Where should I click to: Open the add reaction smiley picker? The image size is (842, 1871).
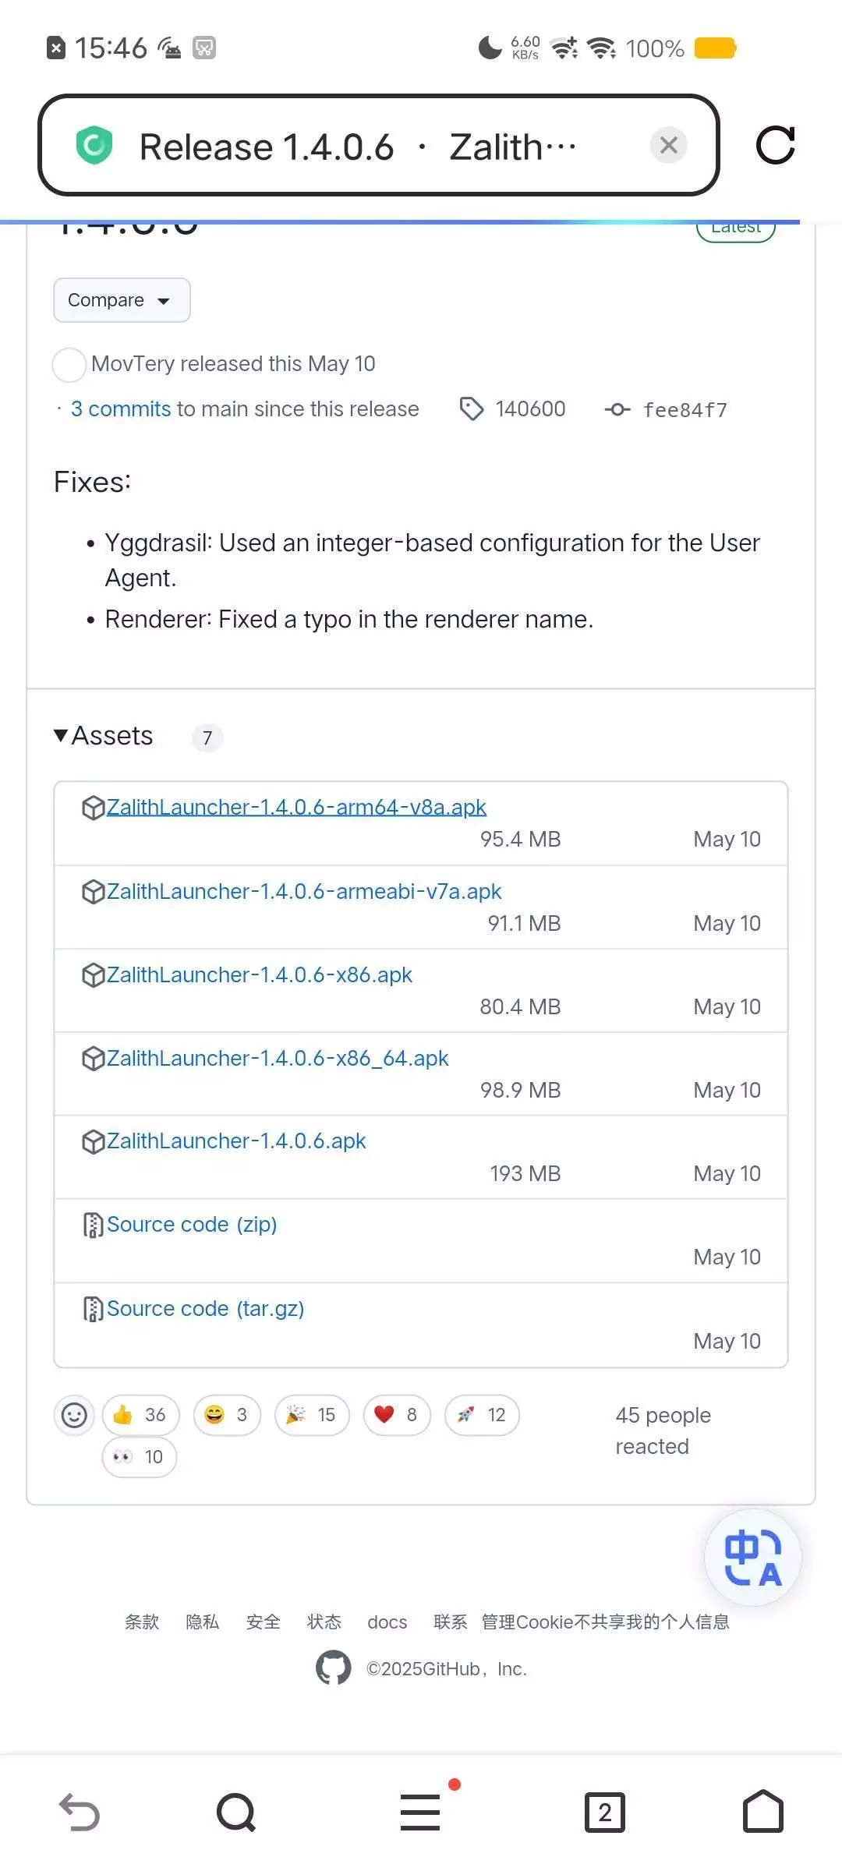tap(74, 1415)
